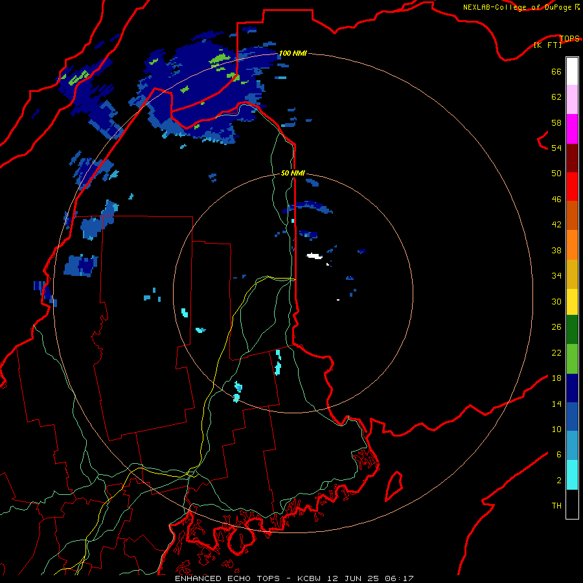Click the TOPS legend title
583x583 pixels.
[569, 38]
